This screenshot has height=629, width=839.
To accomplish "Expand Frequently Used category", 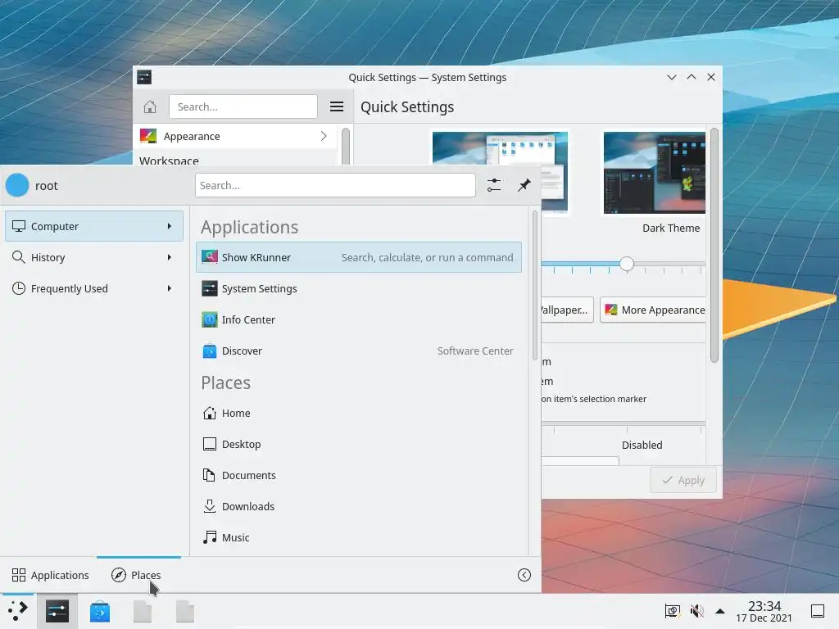I will [94, 288].
